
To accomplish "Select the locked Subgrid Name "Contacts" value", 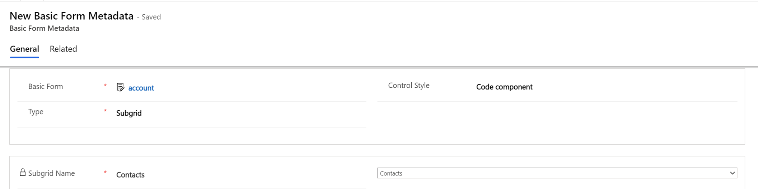I will [x=130, y=175].
